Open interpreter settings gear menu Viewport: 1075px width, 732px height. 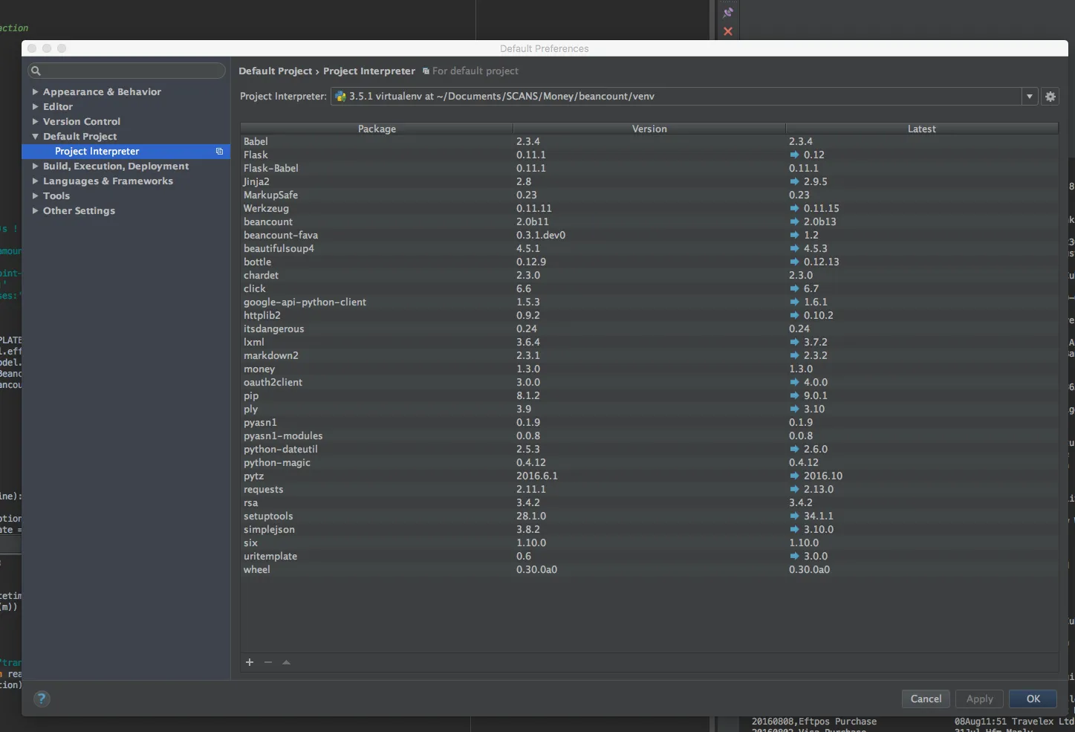coord(1050,97)
